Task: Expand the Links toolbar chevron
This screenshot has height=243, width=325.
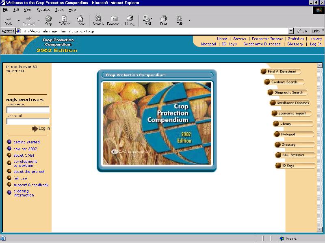Action: (x=323, y=30)
